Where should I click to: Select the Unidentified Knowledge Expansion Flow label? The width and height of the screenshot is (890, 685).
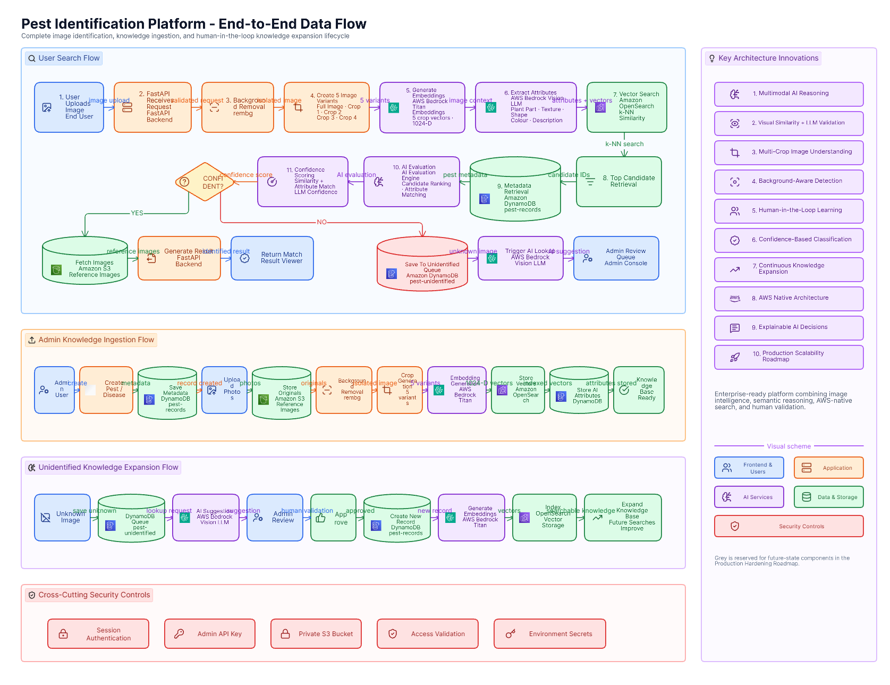click(103, 468)
